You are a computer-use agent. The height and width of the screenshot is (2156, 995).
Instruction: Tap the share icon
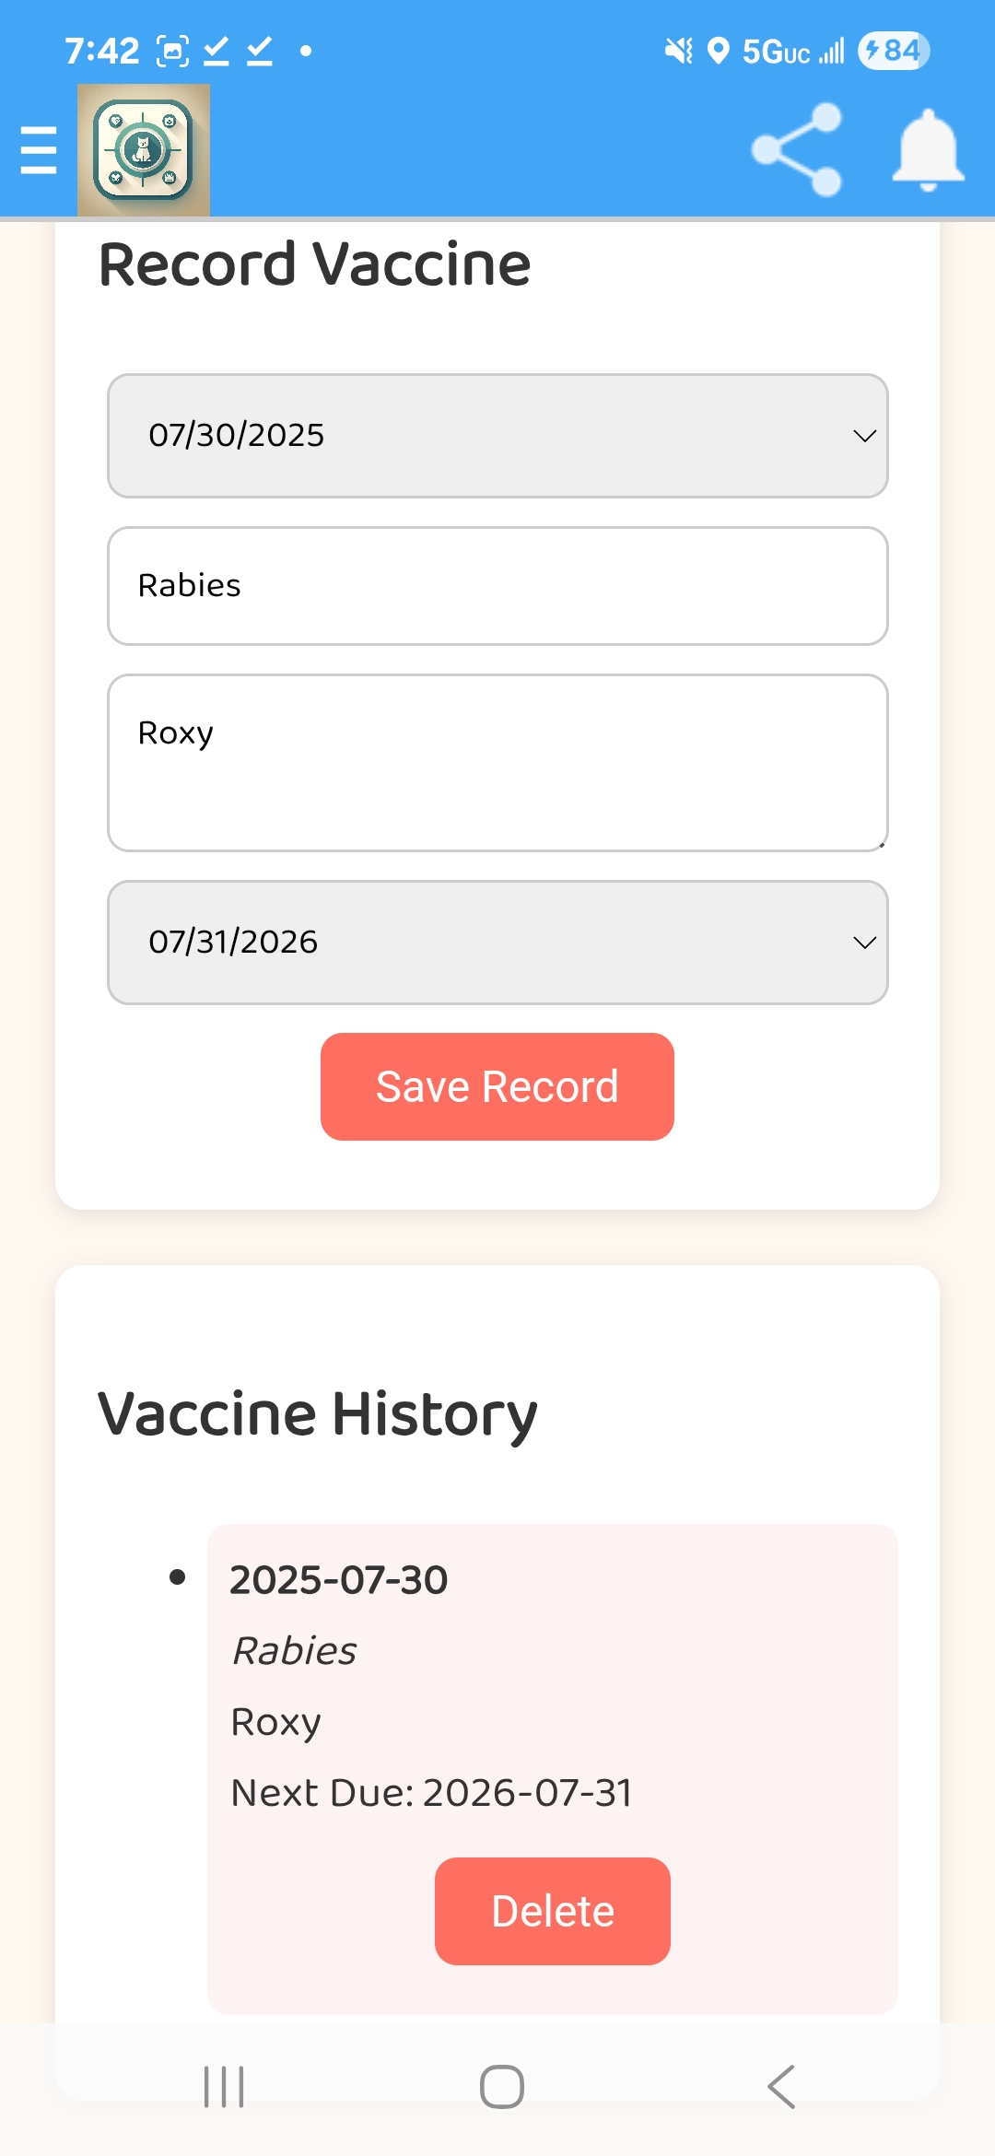click(797, 149)
